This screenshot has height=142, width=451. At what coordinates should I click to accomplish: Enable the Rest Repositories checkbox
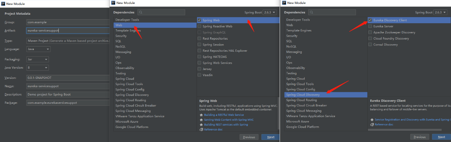pos(200,39)
